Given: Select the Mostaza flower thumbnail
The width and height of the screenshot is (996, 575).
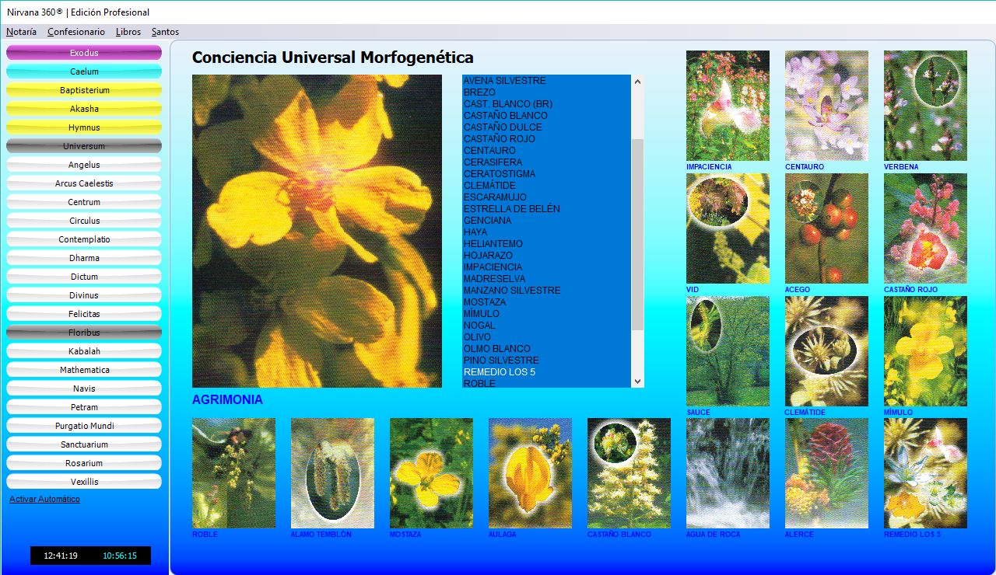Looking at the screenshot, I should click(431, 473).
